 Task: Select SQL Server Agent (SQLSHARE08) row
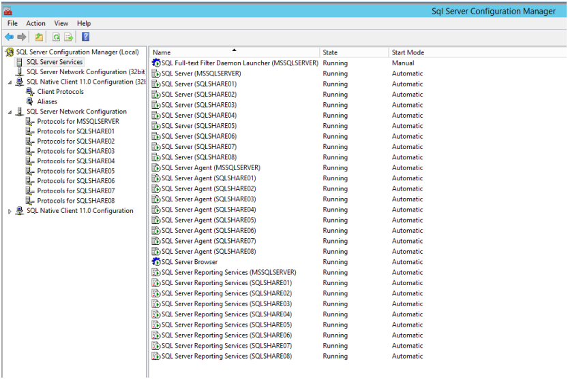287,252
